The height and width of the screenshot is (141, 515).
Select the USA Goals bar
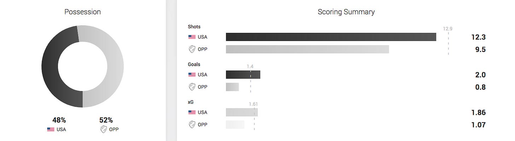[243, 75]
